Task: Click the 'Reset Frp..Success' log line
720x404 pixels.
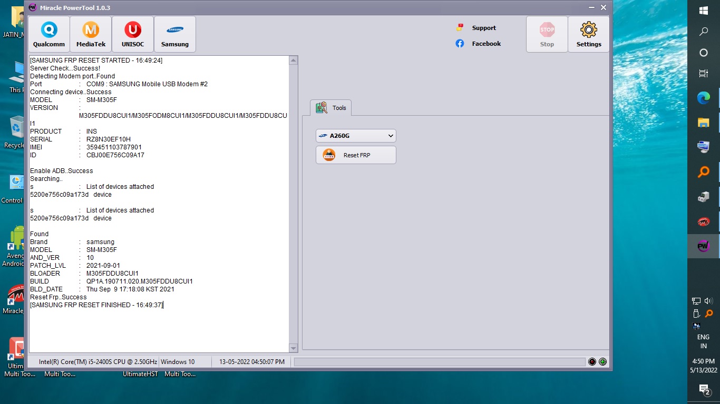Action: [x=58, y=297]
